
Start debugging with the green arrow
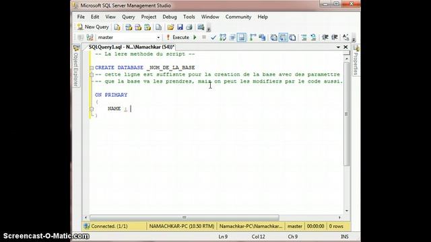195,38
